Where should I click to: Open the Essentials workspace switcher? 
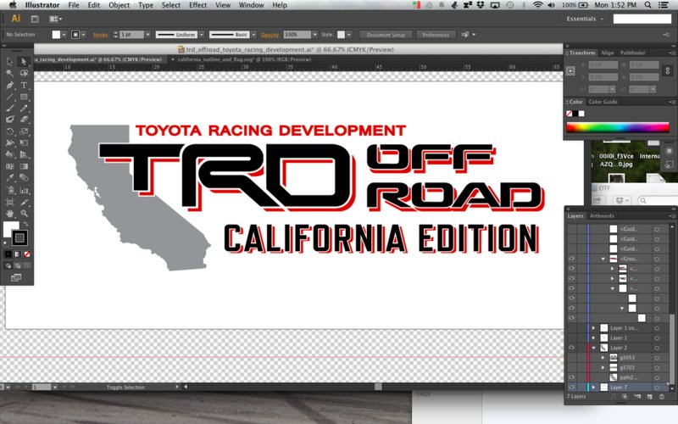pyautogui.click(x=585, y=19)
